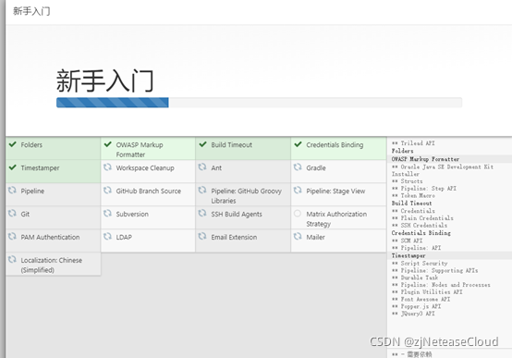
Task: Click the large 新手入门 heading
Action: 104,80
